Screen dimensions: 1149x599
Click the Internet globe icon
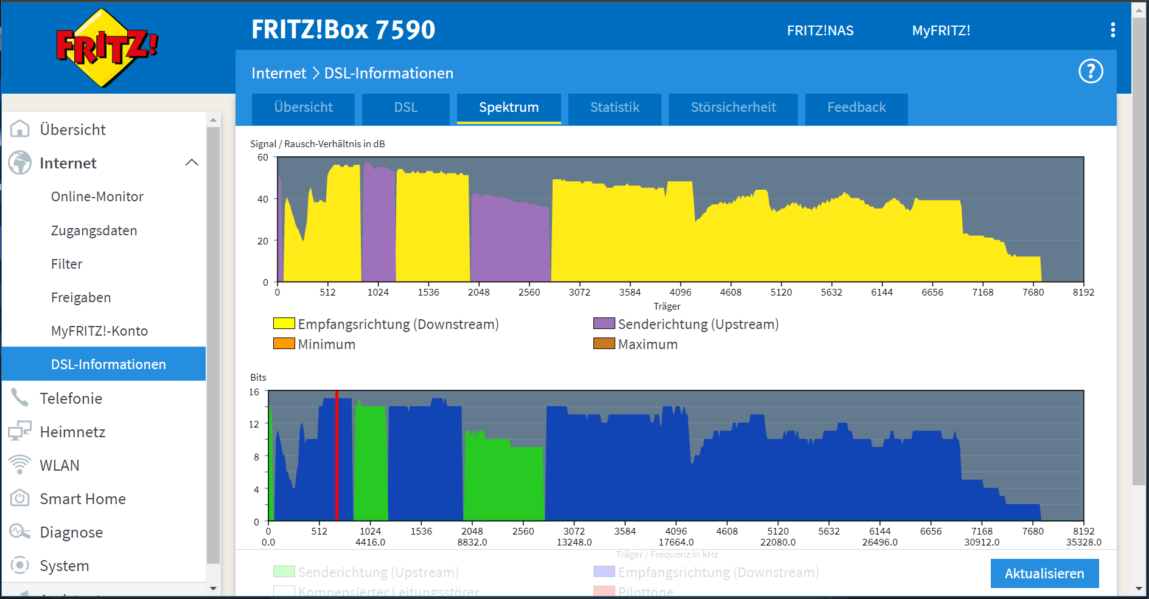(x=20, y=162)
